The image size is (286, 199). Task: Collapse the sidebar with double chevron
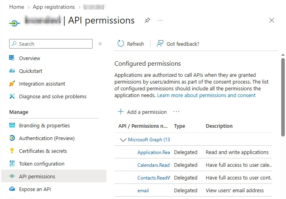(100, 44)
